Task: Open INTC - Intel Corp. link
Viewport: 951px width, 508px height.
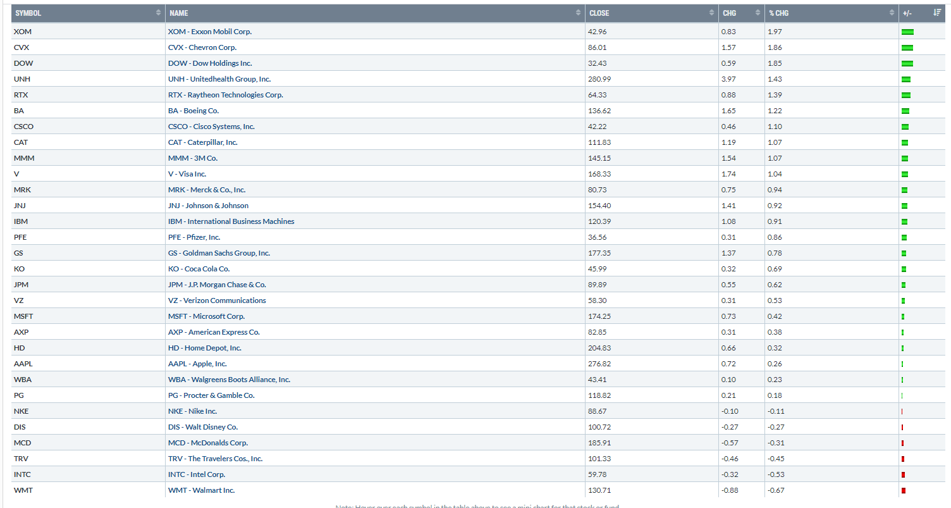Action: click(x=197, y=474)
